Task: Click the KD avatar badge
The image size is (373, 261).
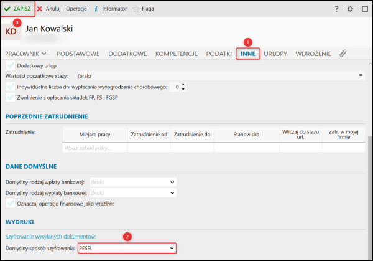Action: point(11,32)
